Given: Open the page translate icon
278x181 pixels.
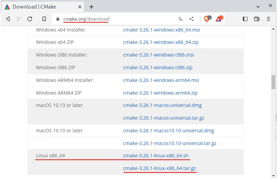Looking at the screenshot, I should coord(180,19).
